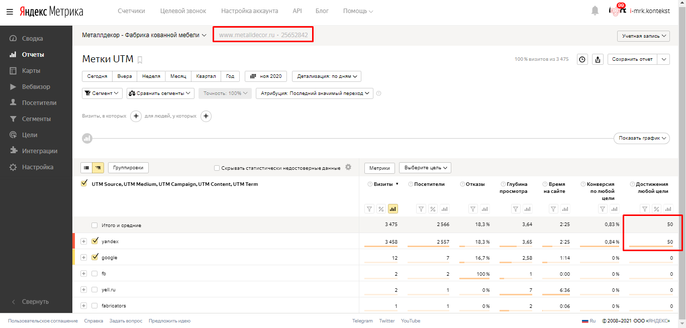Click the round chart icon on the graph line

point(87,138)
